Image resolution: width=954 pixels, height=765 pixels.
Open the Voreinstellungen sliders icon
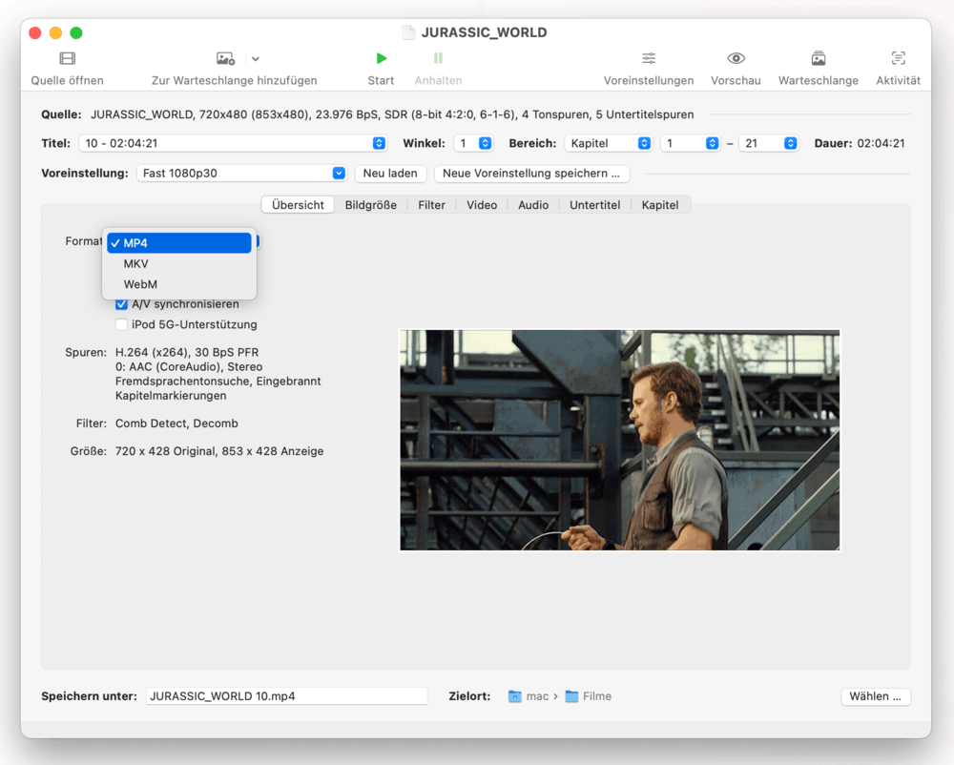(x=649, y=59)
